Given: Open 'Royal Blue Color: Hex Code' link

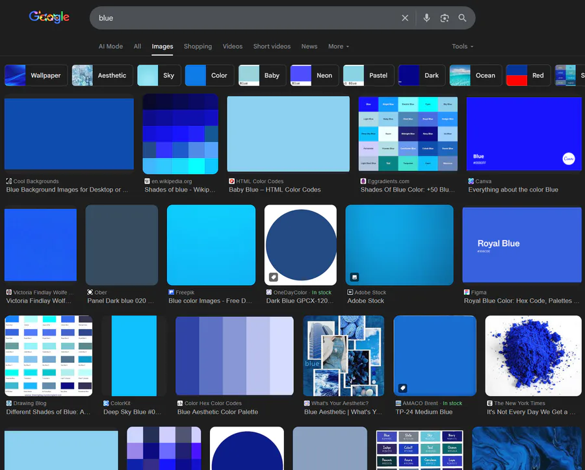Looking at the screenshot, I should point(521,301).
